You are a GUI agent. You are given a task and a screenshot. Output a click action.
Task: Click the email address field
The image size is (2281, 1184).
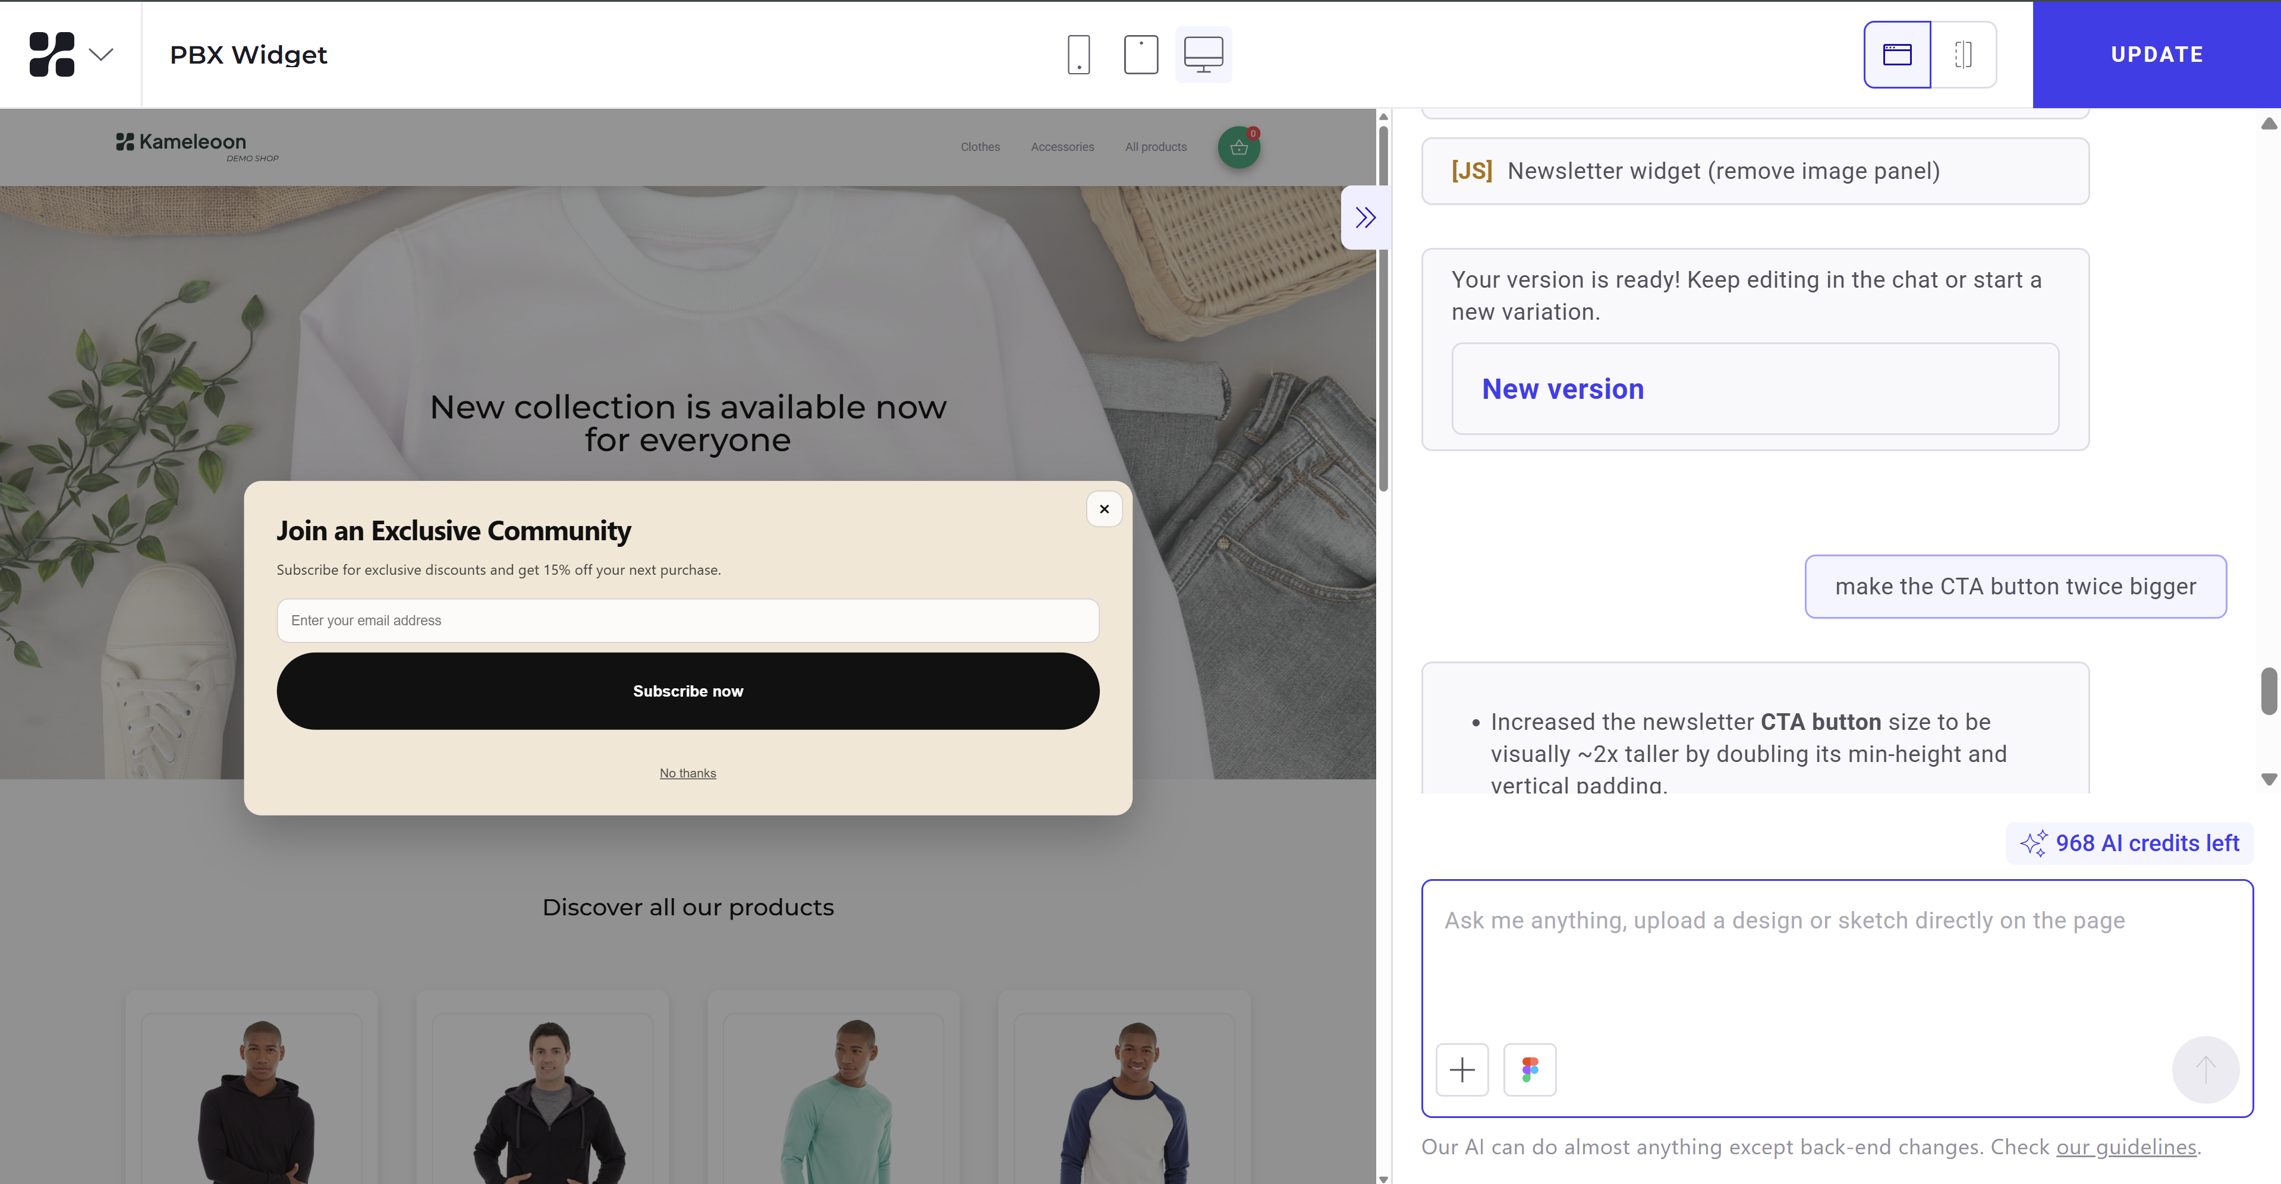(x=688, y=621)
